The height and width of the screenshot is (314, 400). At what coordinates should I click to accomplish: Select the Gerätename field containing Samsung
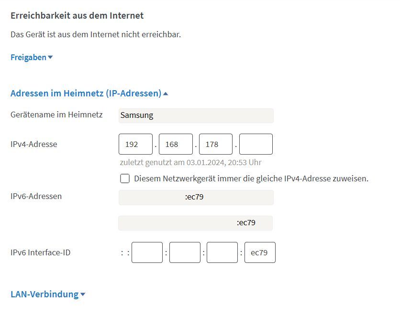pyautogui.click(x=196, y=115)
